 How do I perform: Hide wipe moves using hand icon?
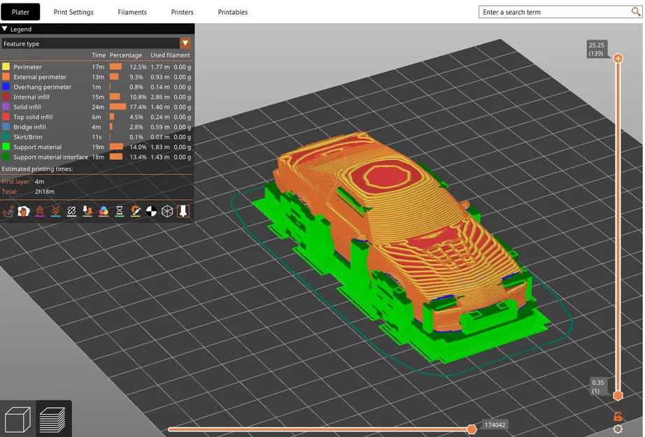click(24, 211)
